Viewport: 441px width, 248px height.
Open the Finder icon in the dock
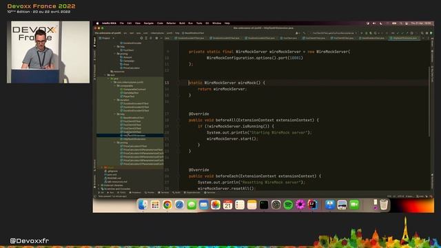[x=143, y=205]
